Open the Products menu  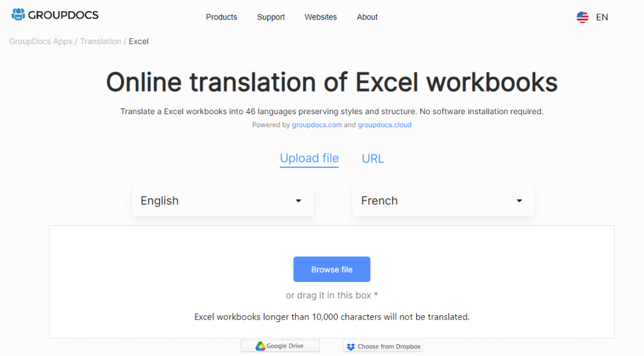(x=221, y=17)
